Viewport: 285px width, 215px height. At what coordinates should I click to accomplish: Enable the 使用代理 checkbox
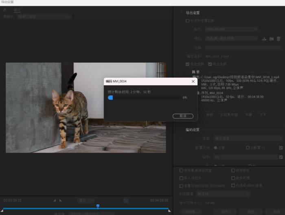coord(233,178)
